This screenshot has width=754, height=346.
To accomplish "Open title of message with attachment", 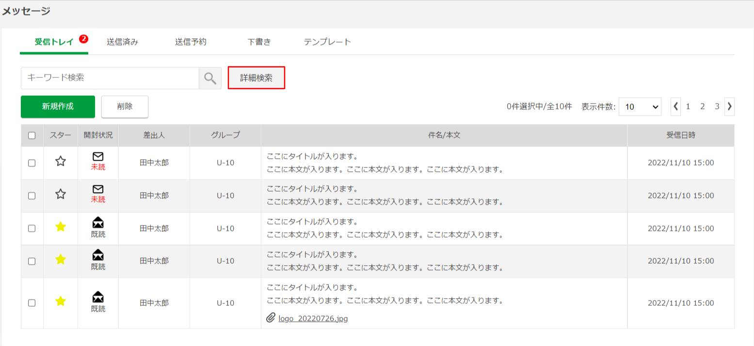I will point(312,287).
